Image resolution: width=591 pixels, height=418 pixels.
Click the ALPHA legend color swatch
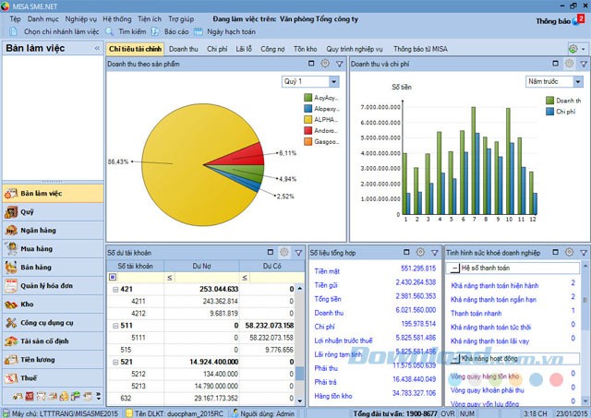pyautogui.click(x=308, y=119)
